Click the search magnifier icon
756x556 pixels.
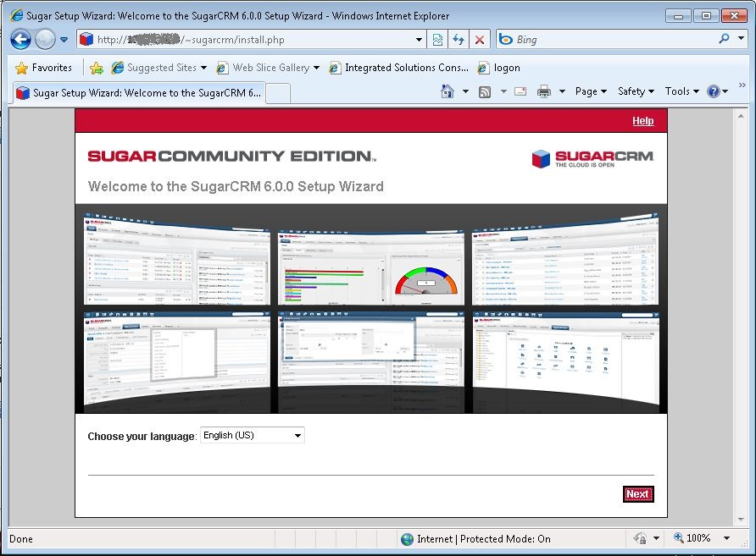pos(724,39)
